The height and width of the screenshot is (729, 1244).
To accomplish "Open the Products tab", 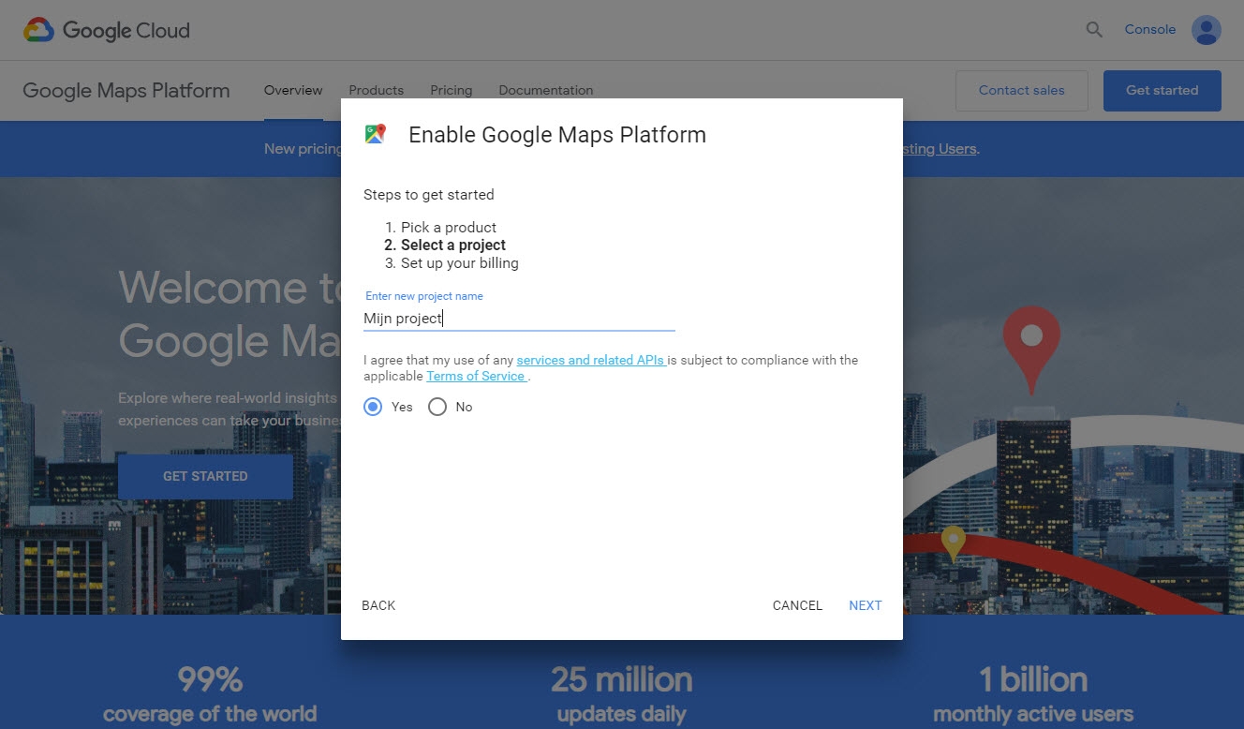I will (376, 90).
